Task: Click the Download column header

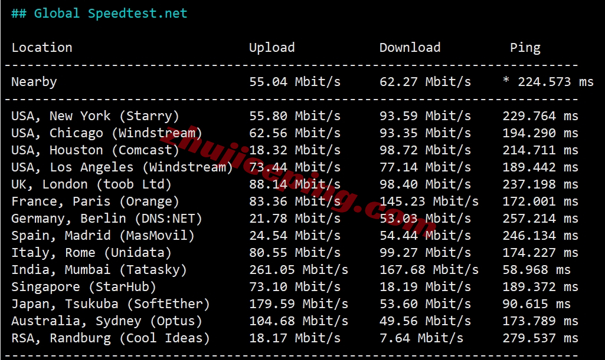Action: (410, 47)
